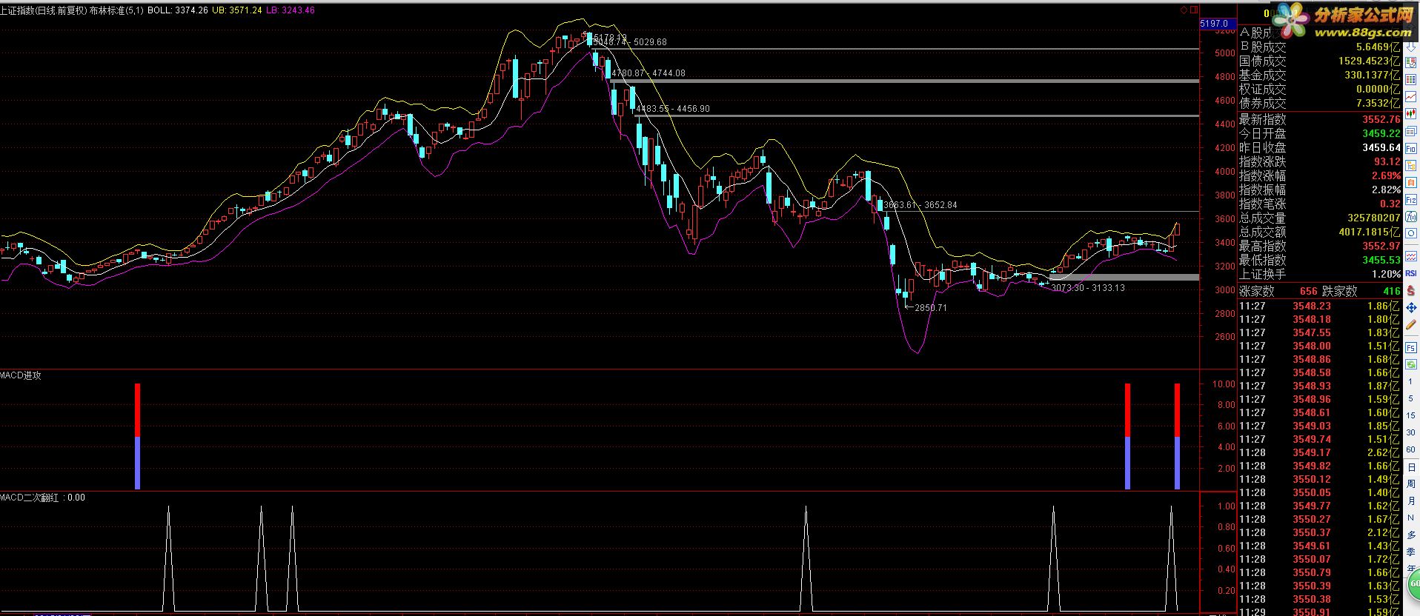Click the UB: 3571.24 value

pos(237,10)
